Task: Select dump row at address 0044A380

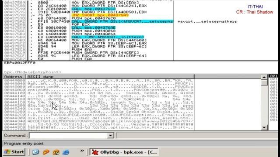Action: (98, 124)
